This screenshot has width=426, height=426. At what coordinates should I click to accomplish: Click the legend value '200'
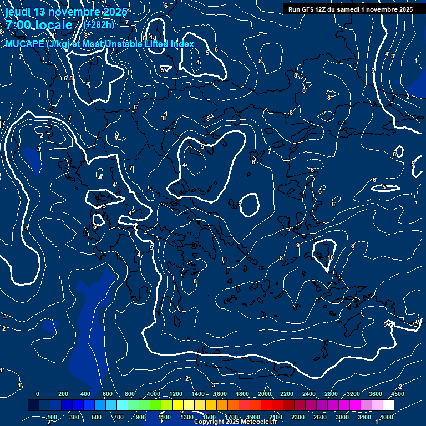63,394
